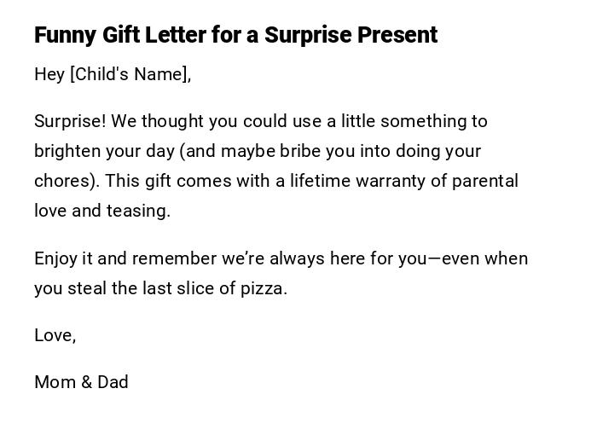Screen dimensions: 597x435
Task: Click the heading "Funny Gift Letter for a Surprise Present"
Action: click(235, 35)
